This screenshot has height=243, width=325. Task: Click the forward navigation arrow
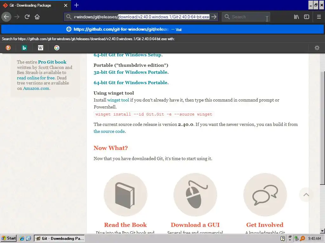click(x=17, y=17)
